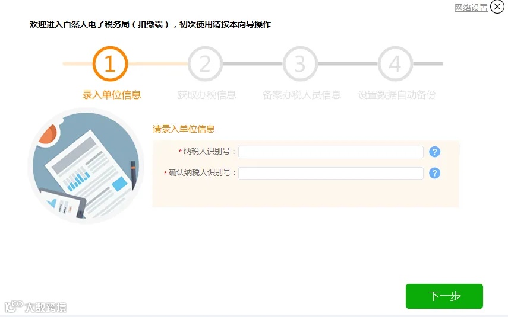
Task: Click the 设置数据自动备份 step label
Action: pyautogui.click(x=396, y=95)
